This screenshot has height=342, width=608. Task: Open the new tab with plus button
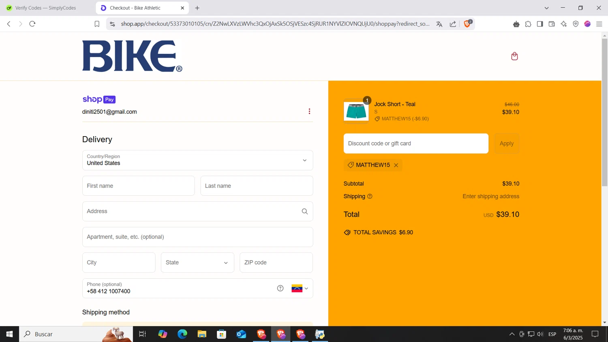(x=197, y=8)
